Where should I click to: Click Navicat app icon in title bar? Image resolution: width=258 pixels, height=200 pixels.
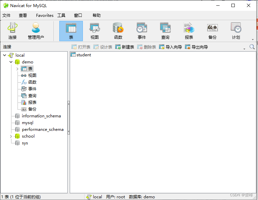coord(6,6)
